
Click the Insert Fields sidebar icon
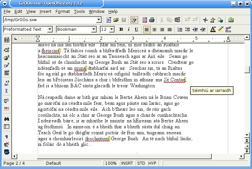tap(7, 50)
